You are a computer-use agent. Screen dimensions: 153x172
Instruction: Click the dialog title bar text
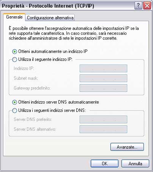[x=48, y=6]
